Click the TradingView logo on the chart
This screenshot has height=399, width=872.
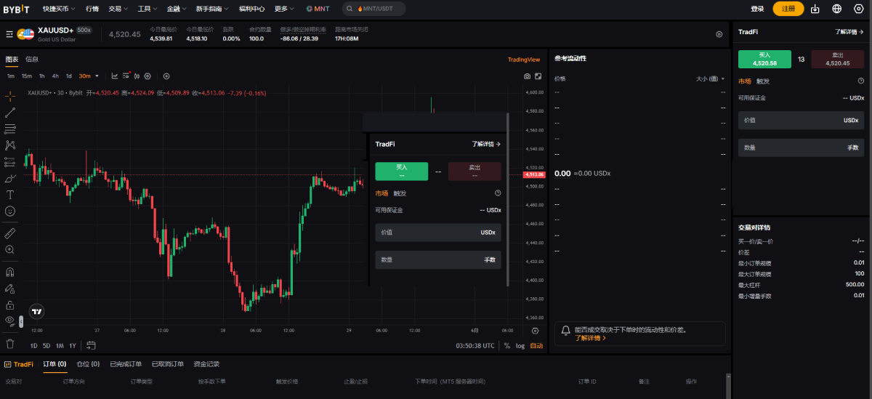pos(37,310)
